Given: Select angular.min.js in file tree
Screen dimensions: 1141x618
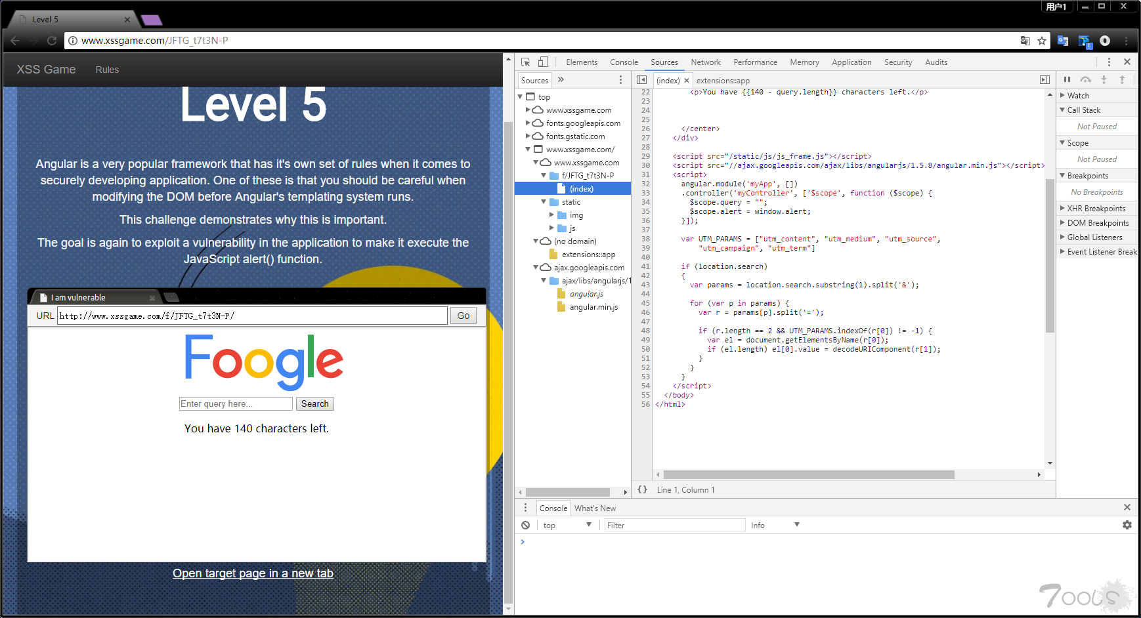Looking at the screenshot, I should pyautogui.click(x=593, y=307).
